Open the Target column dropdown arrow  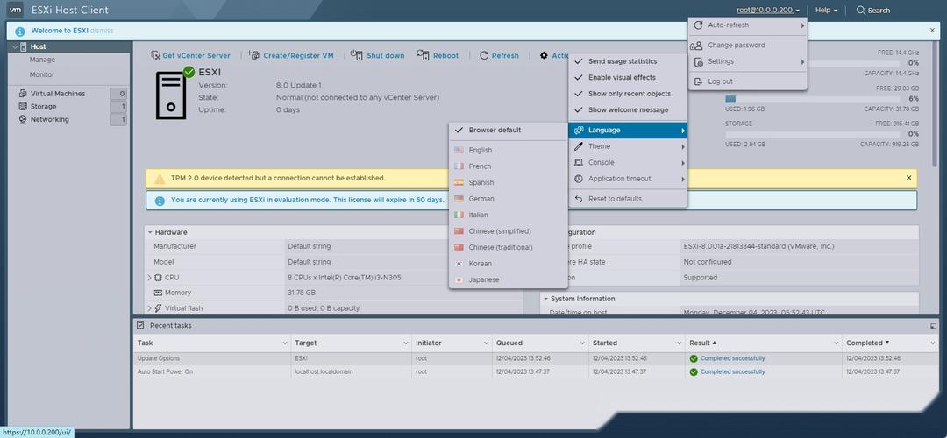pos(405,343)
